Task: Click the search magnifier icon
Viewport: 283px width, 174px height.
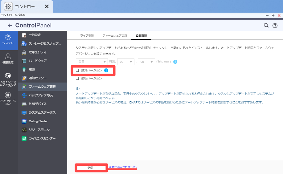Action: 266,26
